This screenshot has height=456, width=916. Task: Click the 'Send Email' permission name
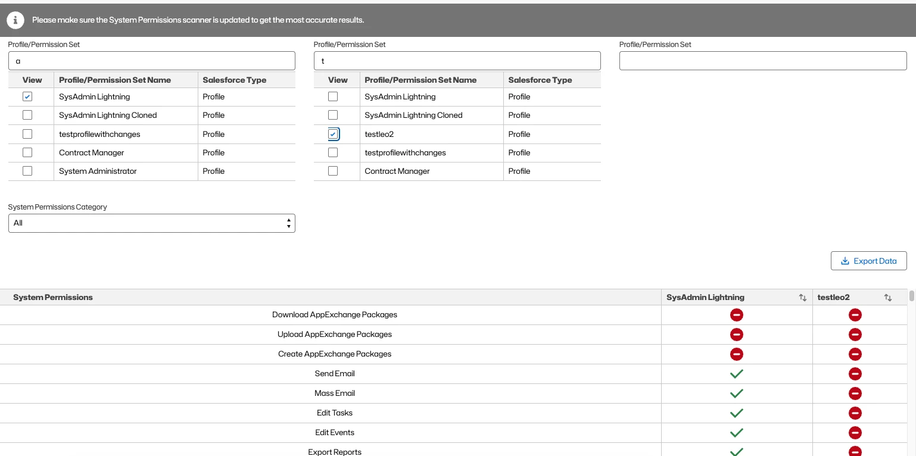(x=335, y=374)
